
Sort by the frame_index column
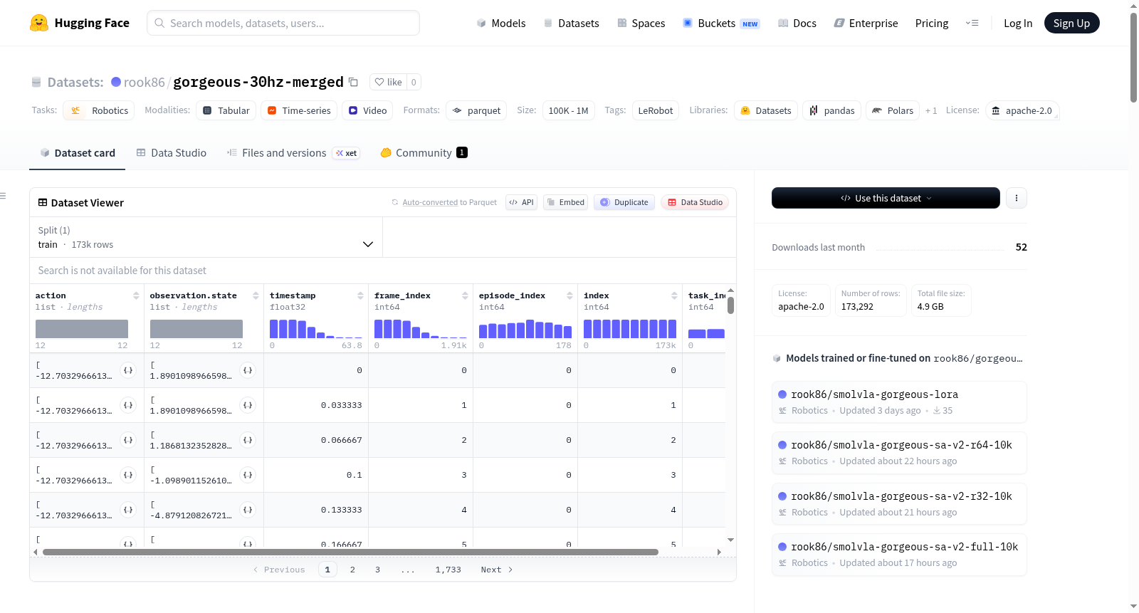(x=465, y=295)
